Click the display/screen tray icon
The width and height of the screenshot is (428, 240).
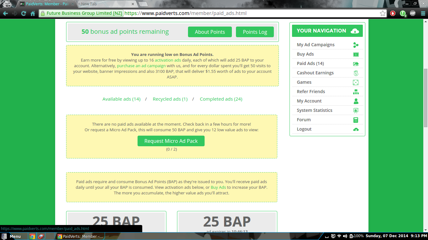[x=333, y=236]
